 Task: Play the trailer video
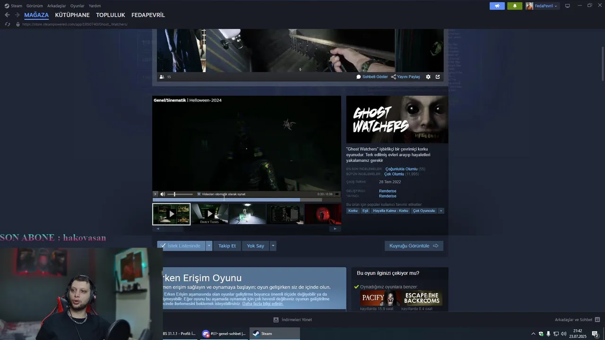(x=156, y=194)
